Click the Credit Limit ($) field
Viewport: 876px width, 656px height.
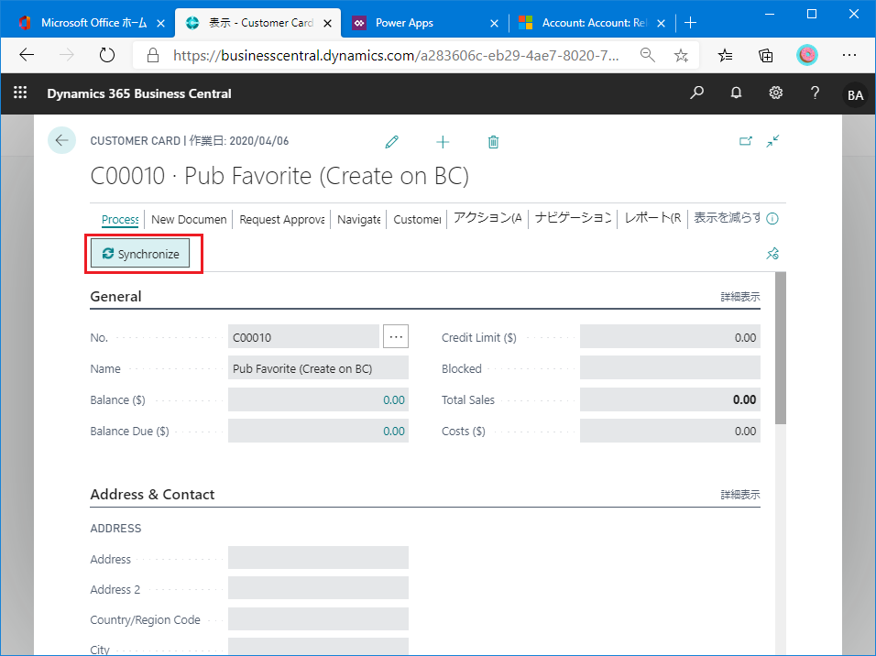coord(670,336)
